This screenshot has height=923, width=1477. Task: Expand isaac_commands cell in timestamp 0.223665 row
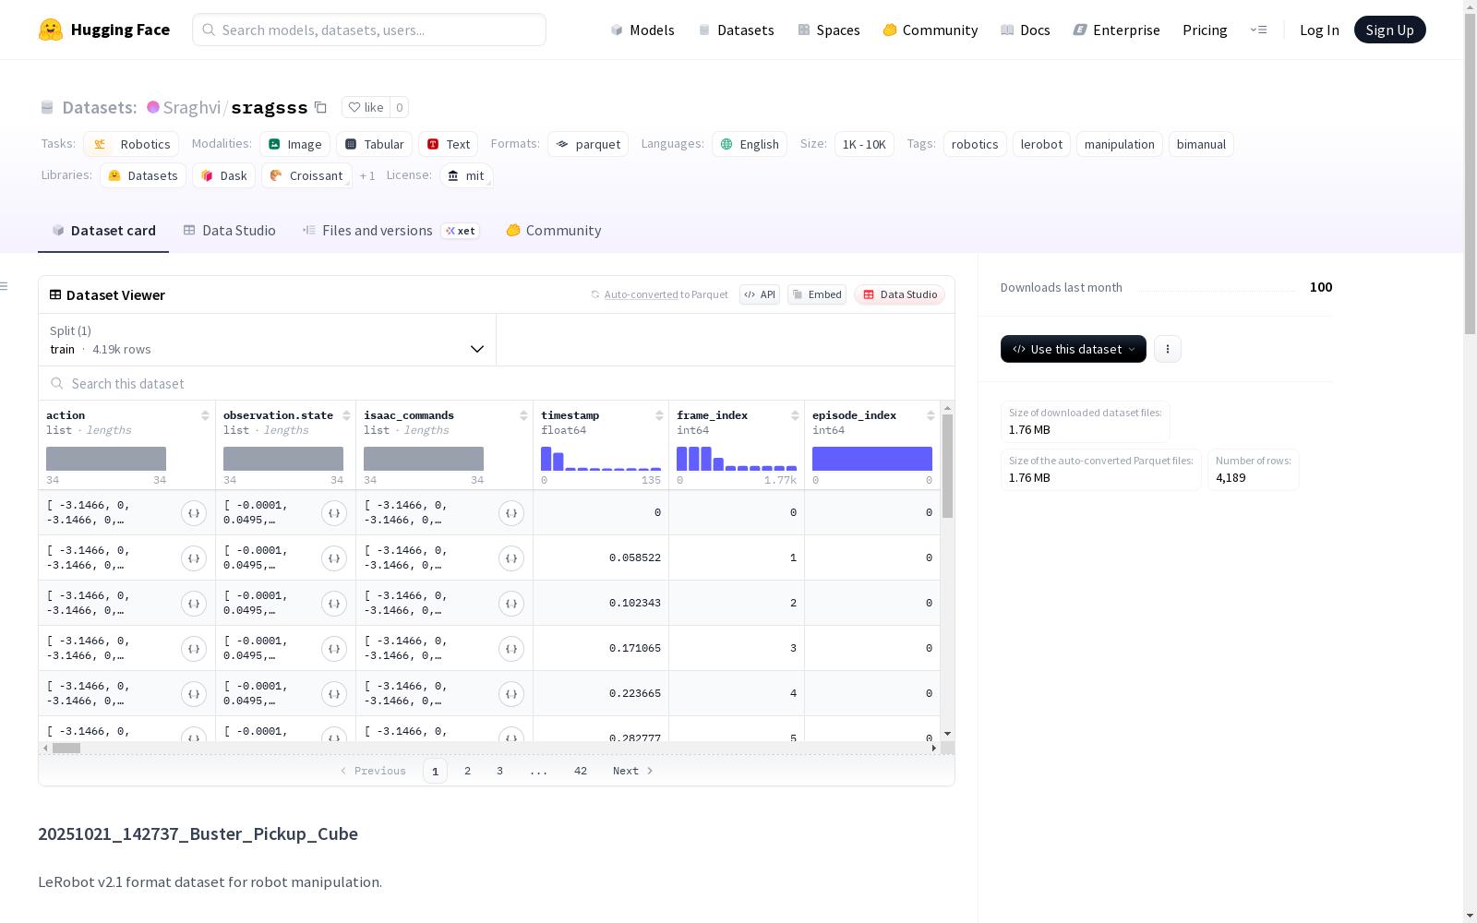pyautogui.click(x=511, y=694)
